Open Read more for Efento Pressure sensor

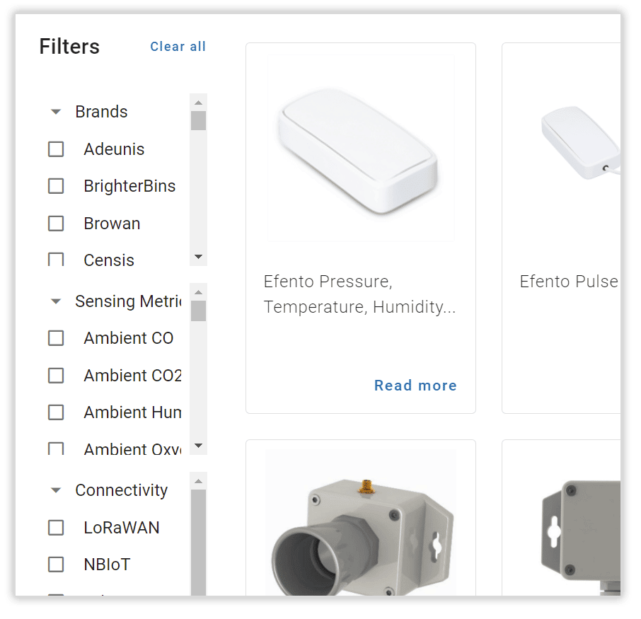coord(416,386)
